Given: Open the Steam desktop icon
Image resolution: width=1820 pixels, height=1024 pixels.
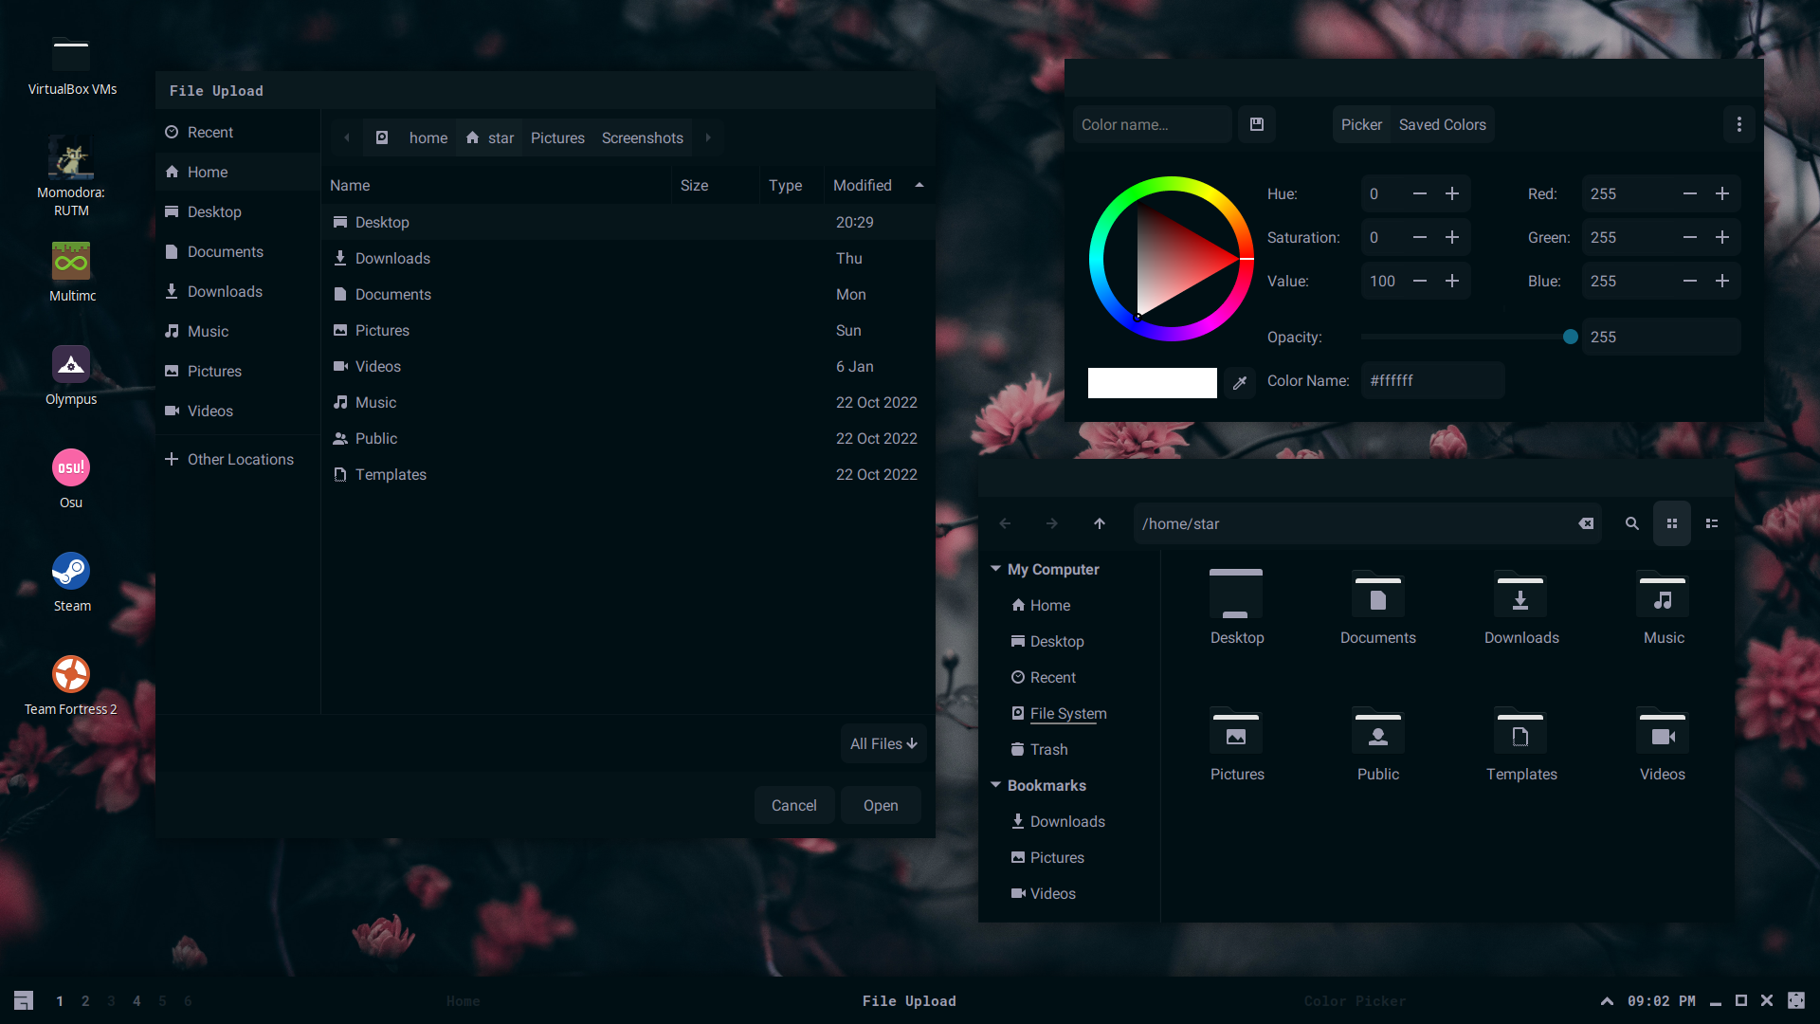Looking at the screenshot, I should click(71, 572).
